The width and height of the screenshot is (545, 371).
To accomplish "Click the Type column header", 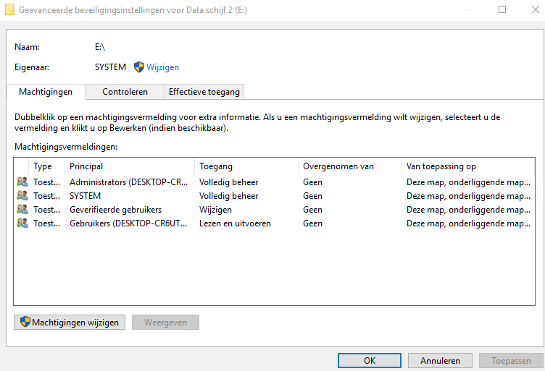I will click(43, 166).
